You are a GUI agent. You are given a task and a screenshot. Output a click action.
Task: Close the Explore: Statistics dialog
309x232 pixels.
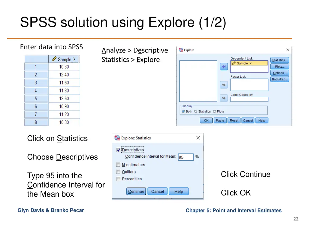pyautogui.click(x=198, y=138)
